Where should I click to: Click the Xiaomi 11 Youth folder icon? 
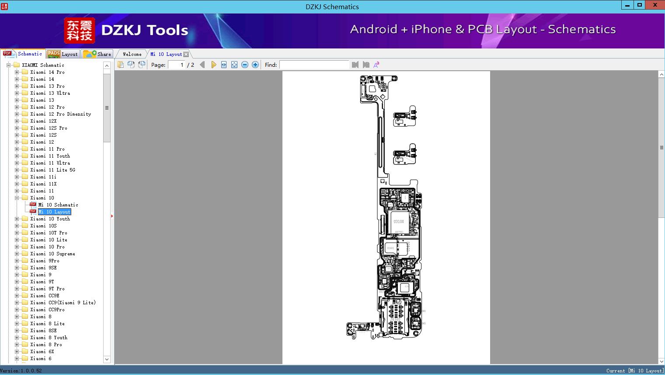click(25, 156)
